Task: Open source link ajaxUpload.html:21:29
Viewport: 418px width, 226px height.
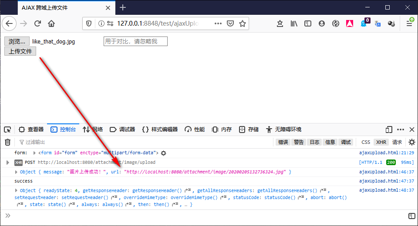Action: [x=387, y=153]
